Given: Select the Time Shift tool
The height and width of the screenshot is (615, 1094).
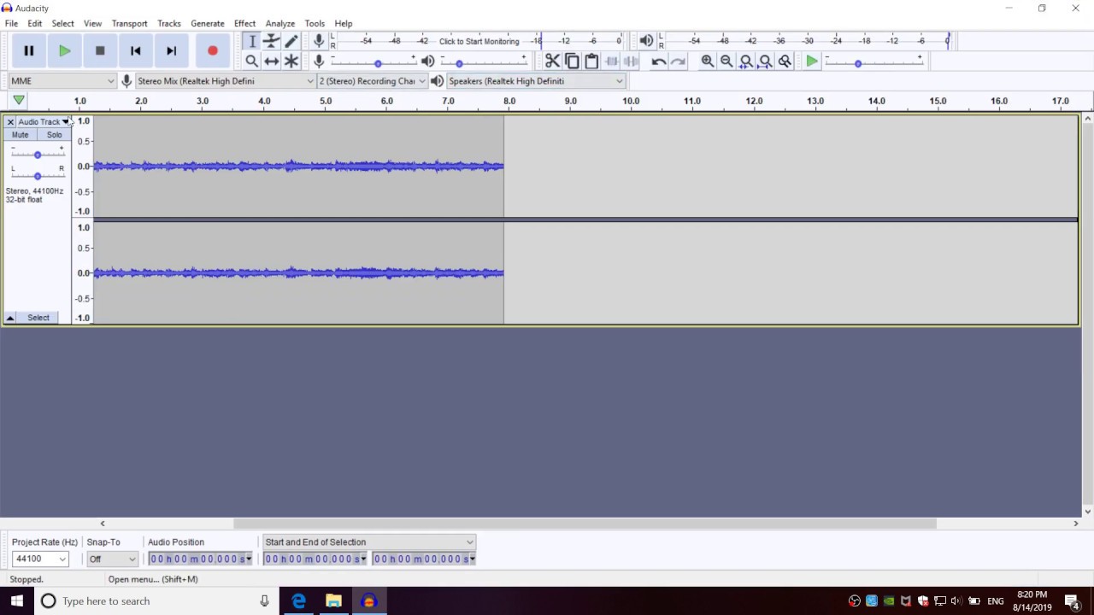Looking at the screenshot, I should (272, 61).
